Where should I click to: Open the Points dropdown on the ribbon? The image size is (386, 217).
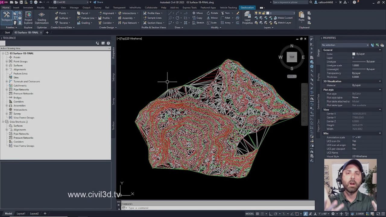tap(62, 13)
